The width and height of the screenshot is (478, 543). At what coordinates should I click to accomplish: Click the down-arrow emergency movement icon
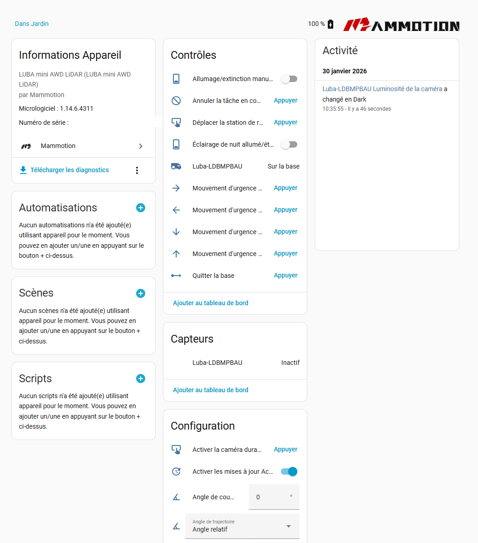(176, 232)
